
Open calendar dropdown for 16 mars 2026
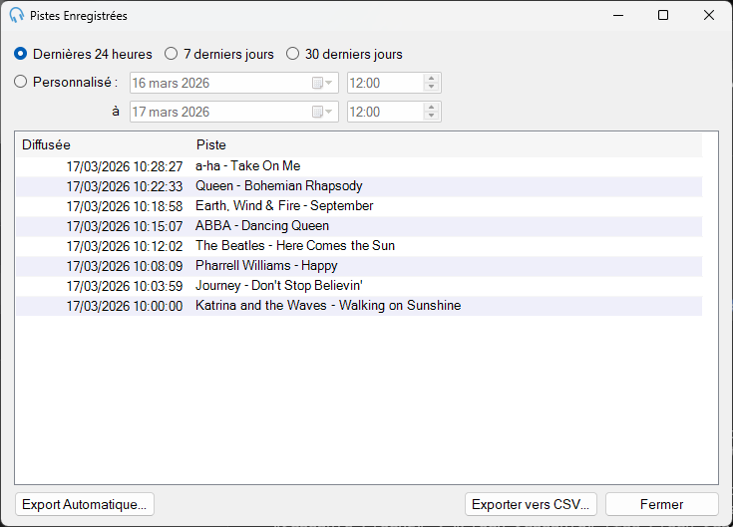[322, 83]
